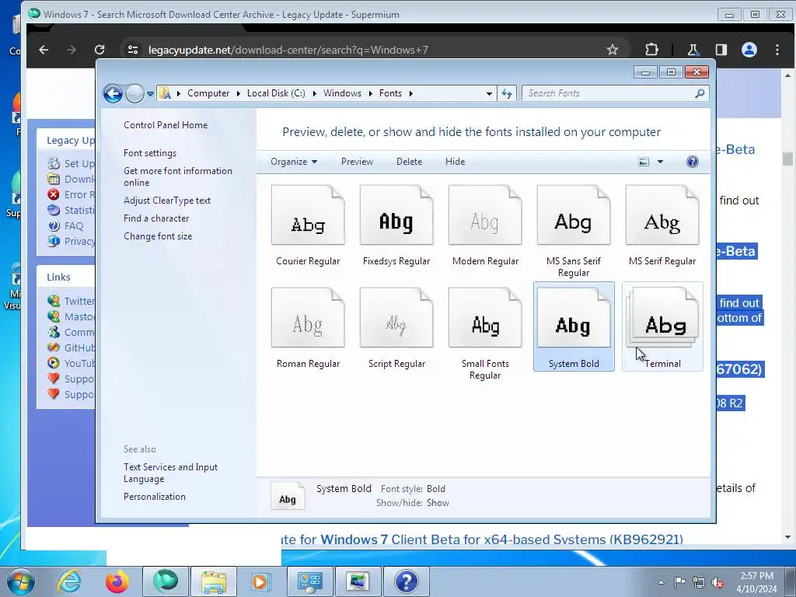Viewport: 796px width, 597px height.
Task: Click Delete in the toolbar
Action: (409, 162)
